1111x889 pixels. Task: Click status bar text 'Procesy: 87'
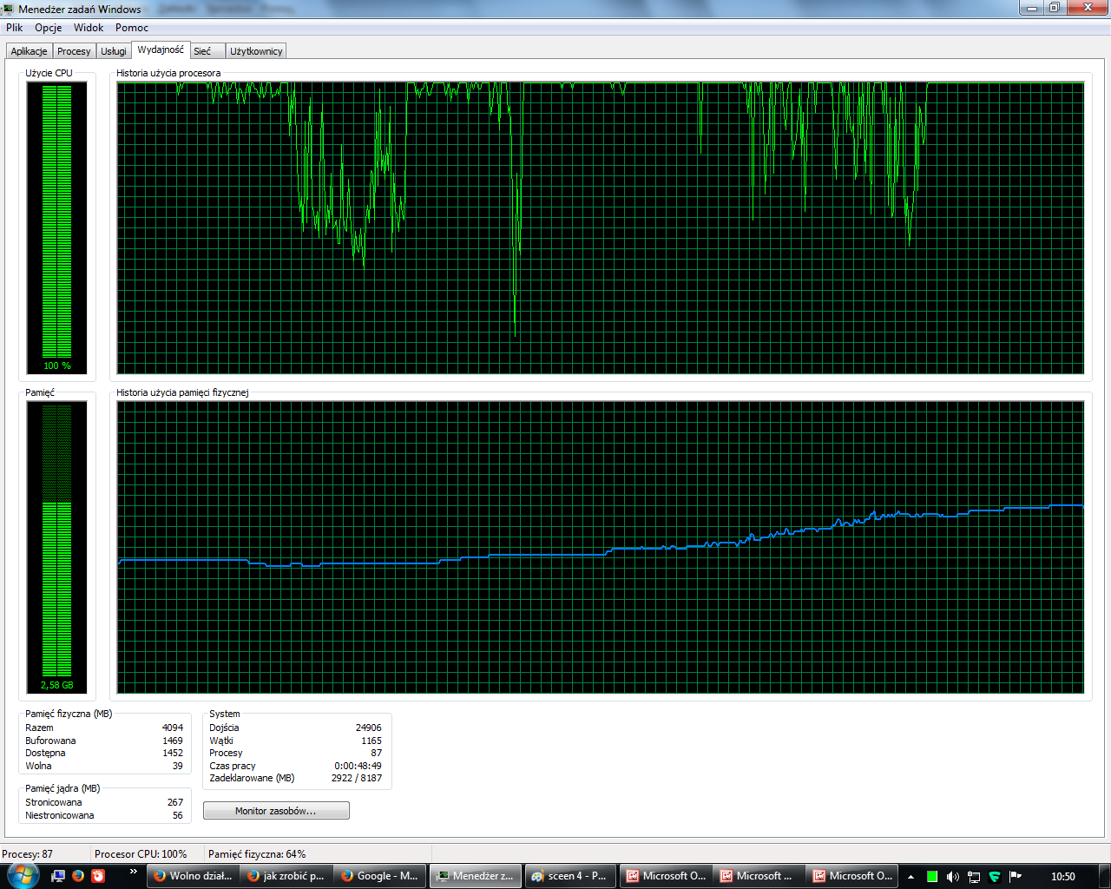(x=28, y=854)
